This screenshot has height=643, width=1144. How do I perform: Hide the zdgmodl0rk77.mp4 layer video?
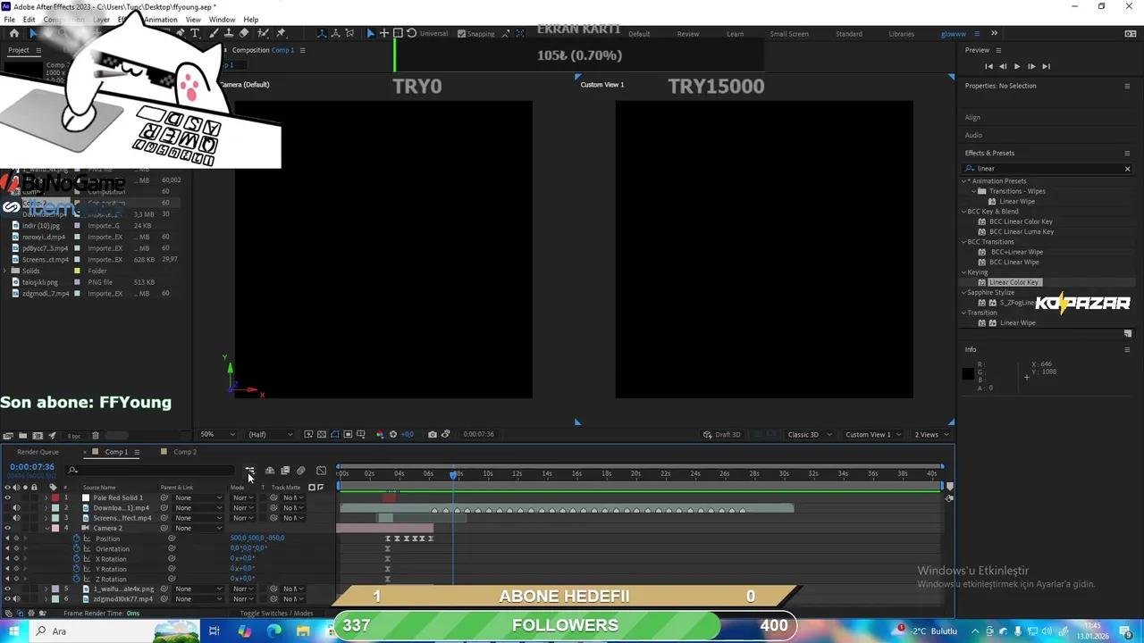(7, 599)
